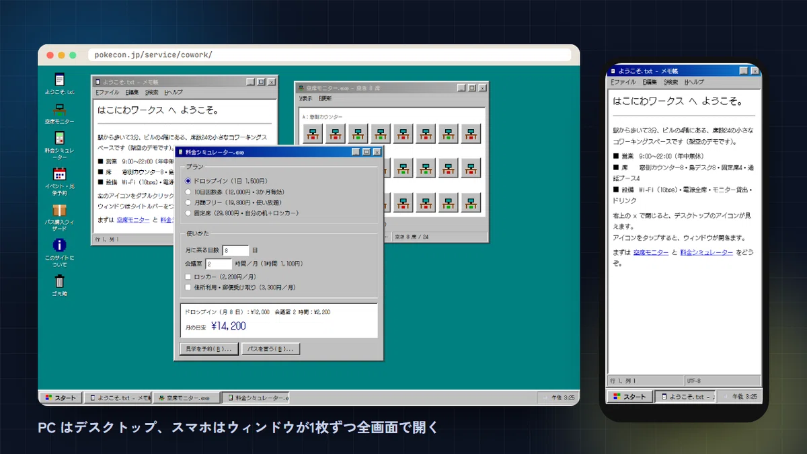807x454 pixels.
Task: Open the 表示 menu in 空席モニター window
Action: coord(306,99)
